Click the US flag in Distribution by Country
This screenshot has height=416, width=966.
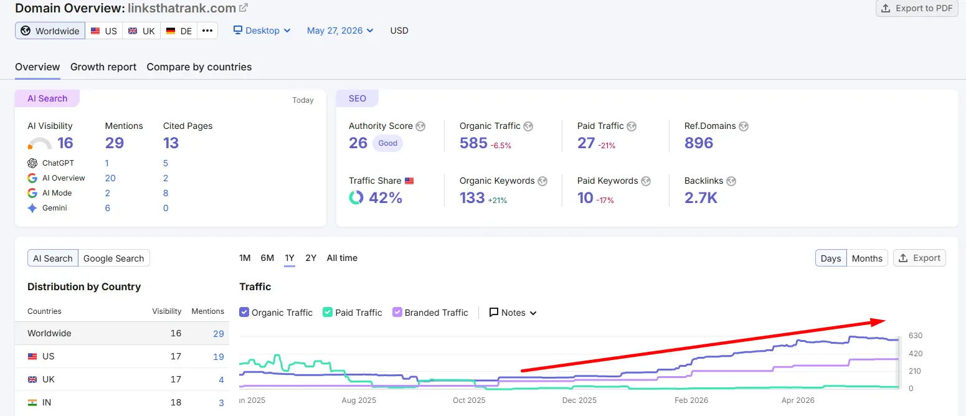pyautogui.click(x=32, y=357)
